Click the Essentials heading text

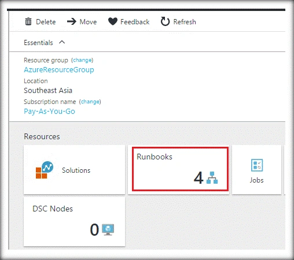point(38,43)
